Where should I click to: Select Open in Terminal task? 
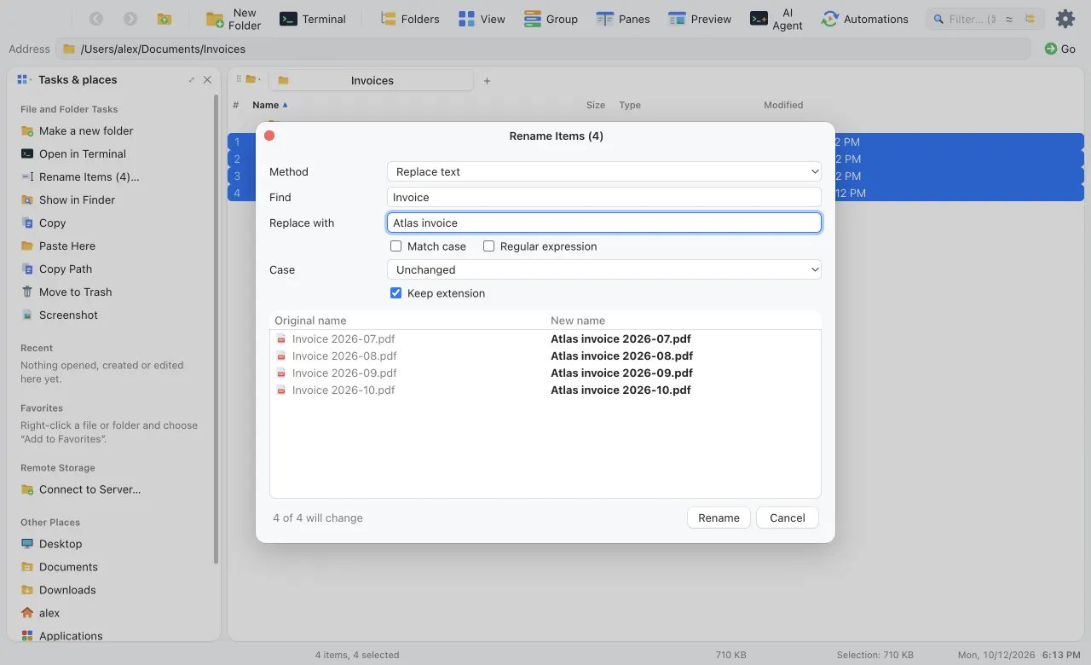click(73, 154)
